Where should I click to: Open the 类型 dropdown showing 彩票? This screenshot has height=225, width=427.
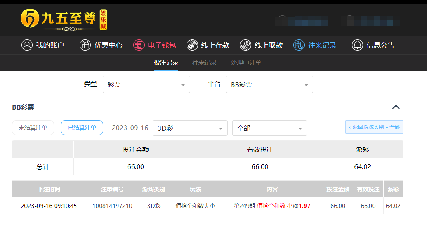click(x=146, y=84)
